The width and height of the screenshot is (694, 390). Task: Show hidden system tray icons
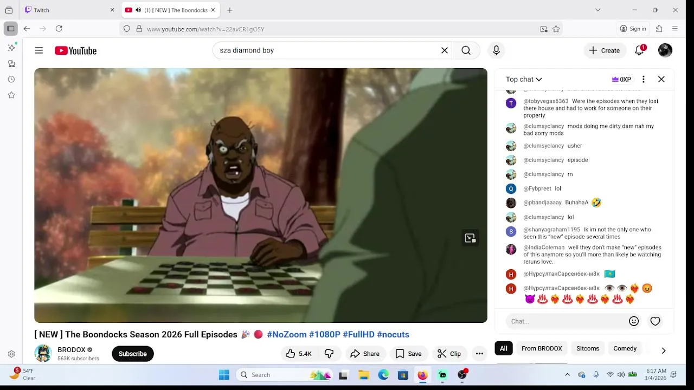tap(567, 375)
